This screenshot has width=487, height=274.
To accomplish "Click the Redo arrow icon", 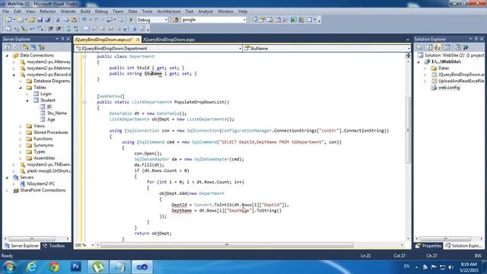I will [97, 20].
